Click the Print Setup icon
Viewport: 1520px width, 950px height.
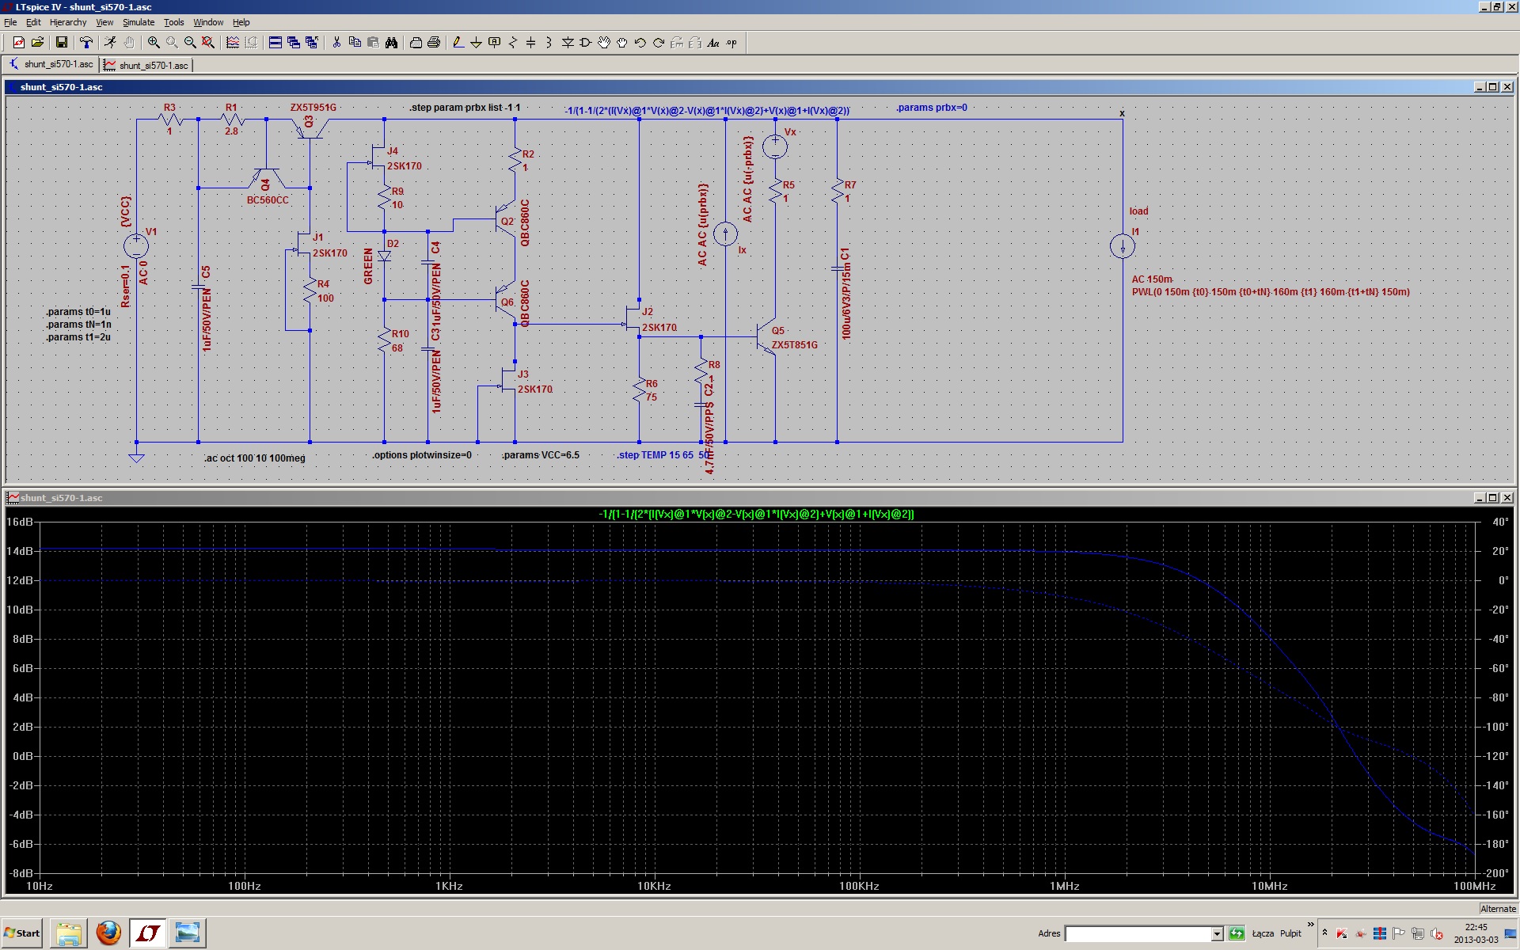pyautogui.click(x=416, y=43)
